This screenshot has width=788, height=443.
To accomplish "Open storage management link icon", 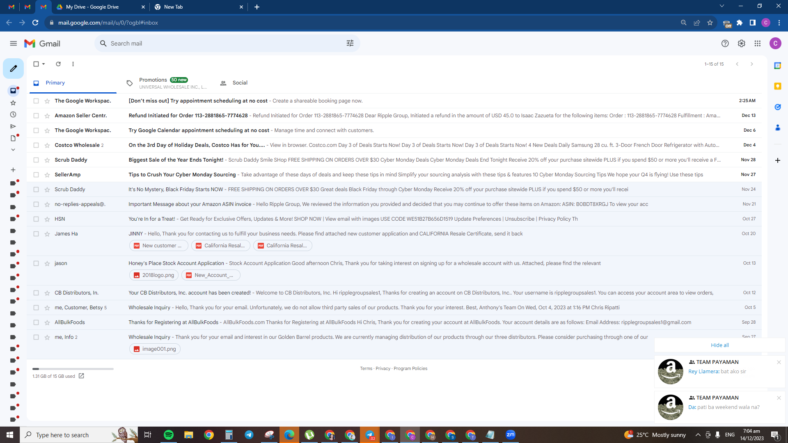I will [x=81, y=376].
